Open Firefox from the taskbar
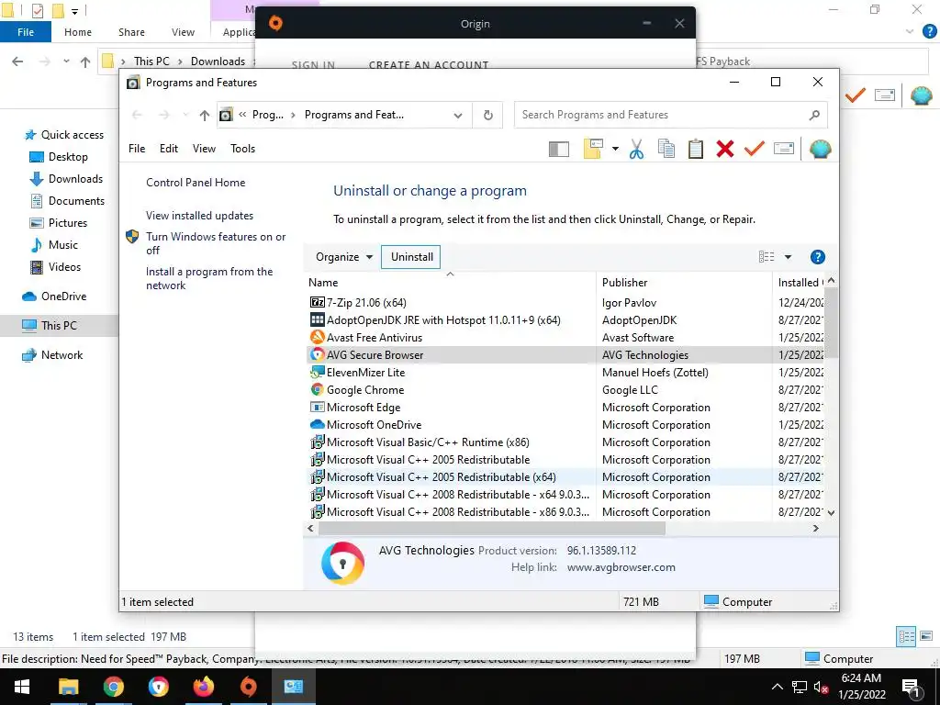 point(203,687)
